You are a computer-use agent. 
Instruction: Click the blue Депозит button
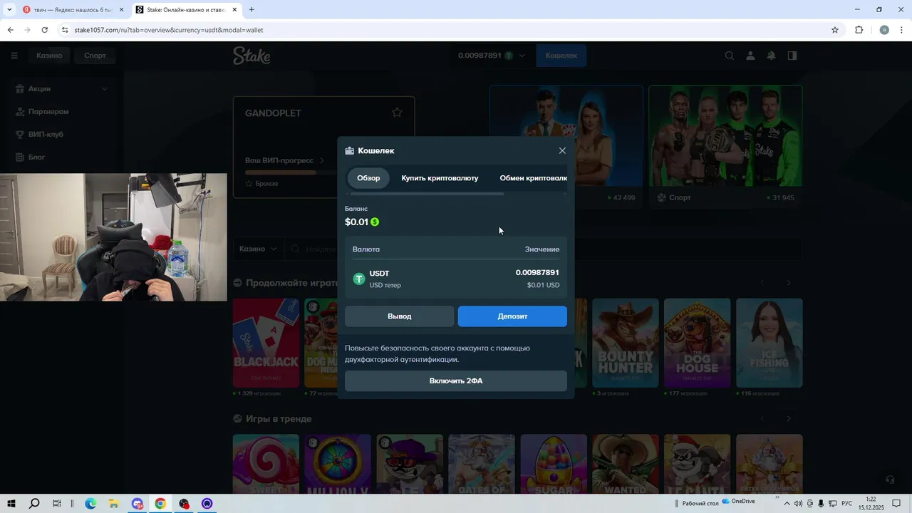[512, 316]
